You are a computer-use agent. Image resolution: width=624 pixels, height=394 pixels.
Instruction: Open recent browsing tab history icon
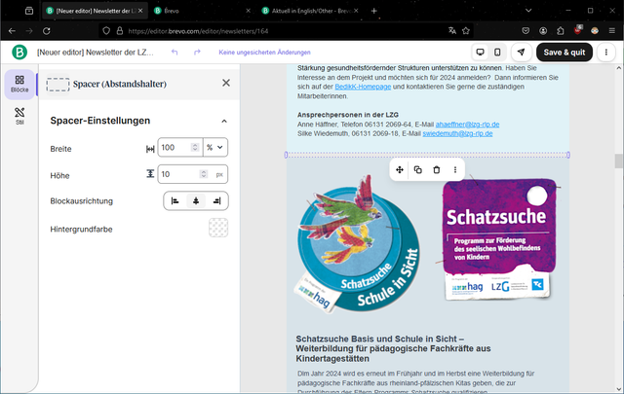pyautogui.click(x=29, y=11)
